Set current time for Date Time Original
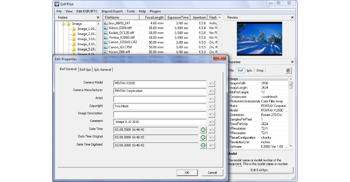Image resolution: width=350 pixels, height=182 pixels. point(203,137)
